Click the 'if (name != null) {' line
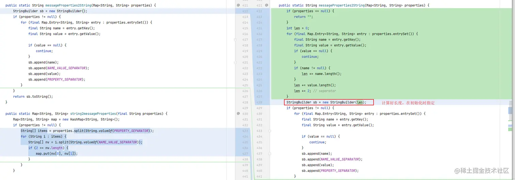 (x=312, y=68)
